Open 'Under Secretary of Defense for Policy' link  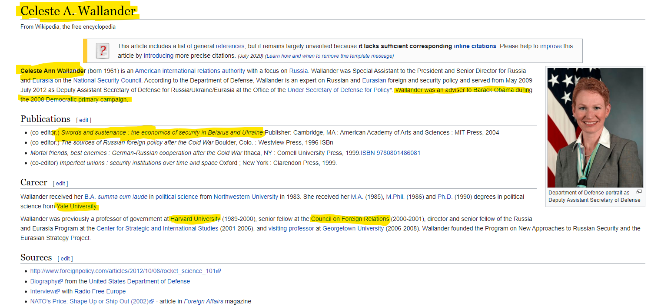point(339,90)
